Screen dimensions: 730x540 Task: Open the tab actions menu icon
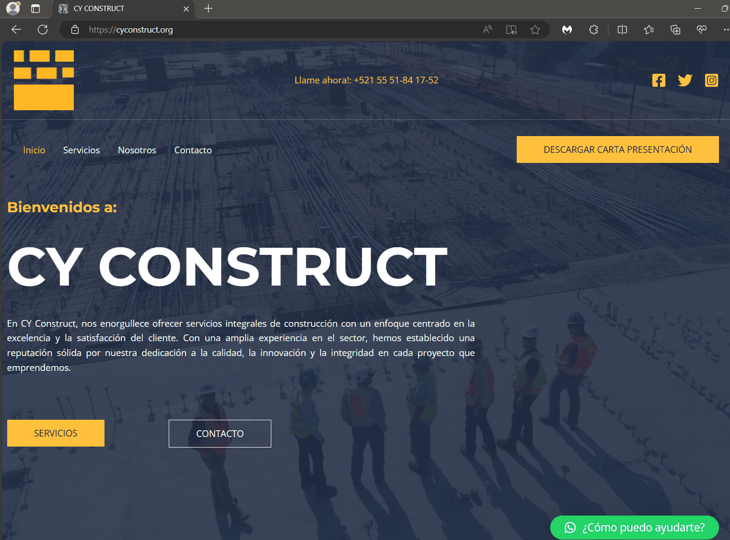[x=35, y=9]
